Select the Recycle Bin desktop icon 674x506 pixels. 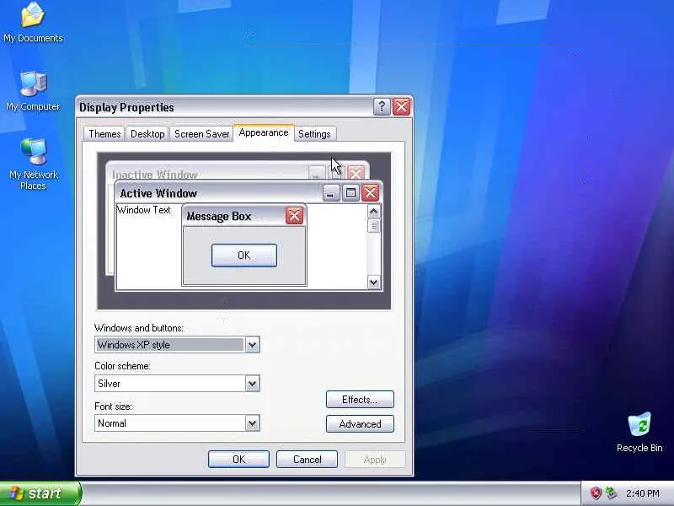point(639,432)
